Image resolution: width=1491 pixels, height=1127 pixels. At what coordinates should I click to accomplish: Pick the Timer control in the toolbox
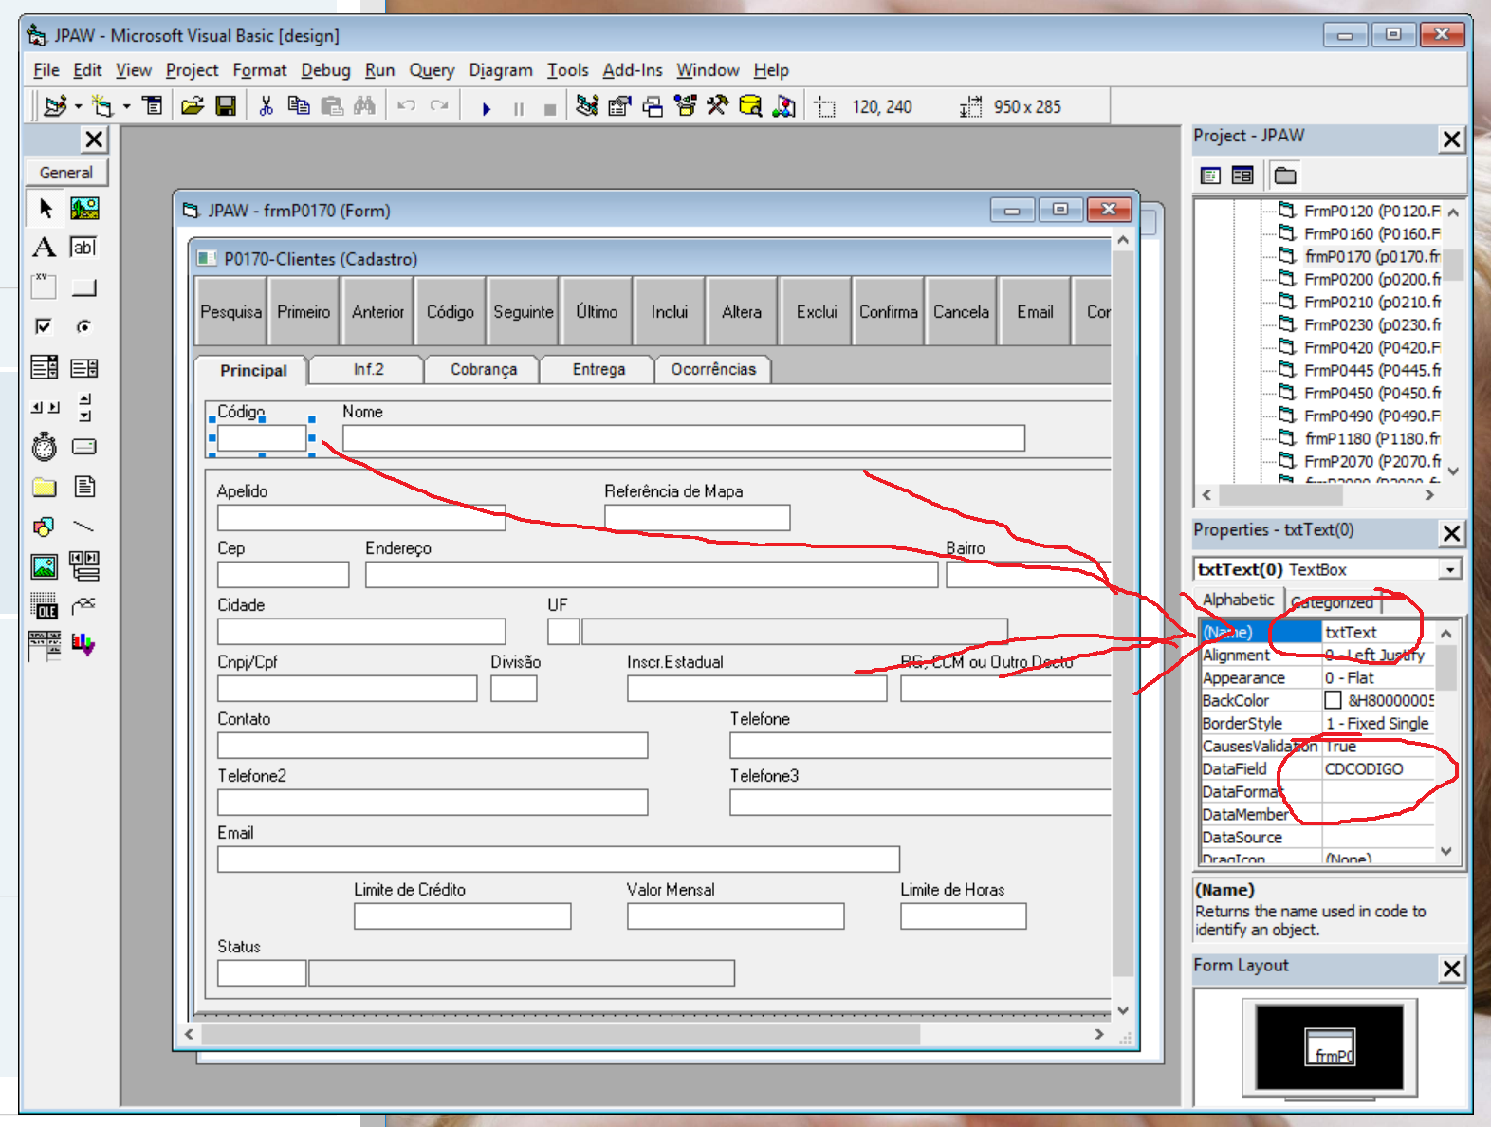click(x=44, y=447)
